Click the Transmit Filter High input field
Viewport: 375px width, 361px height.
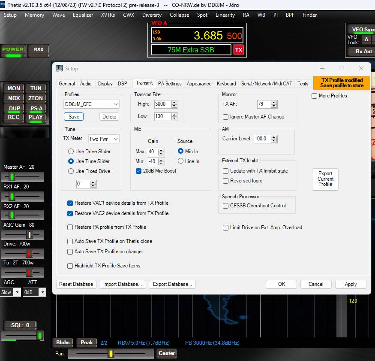(x=163, y=104)
